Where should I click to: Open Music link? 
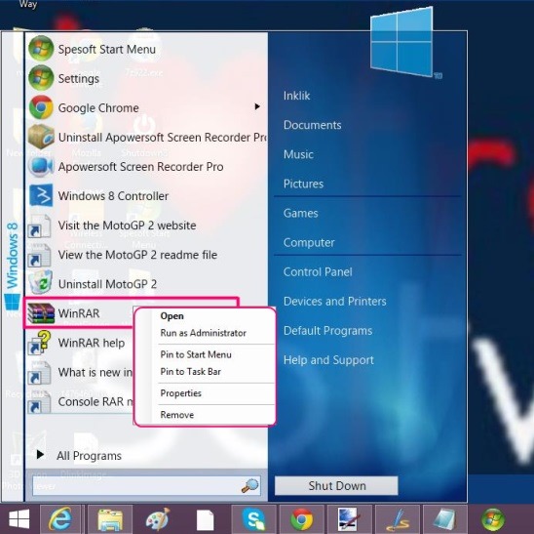[298, 154]
